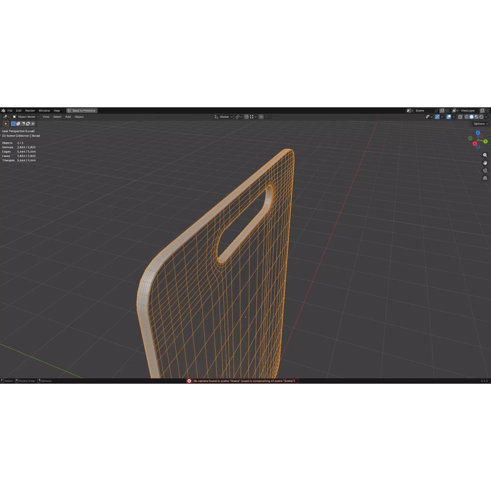The width and height of the screenshot is (491, 491).
Task: Click the Select Box tool icon
Action: coord(5,124)
